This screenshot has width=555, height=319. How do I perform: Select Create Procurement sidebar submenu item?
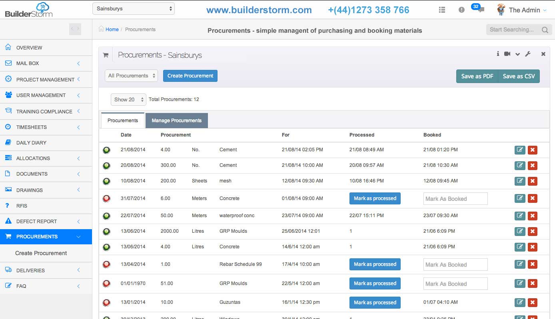coord(41,253)
